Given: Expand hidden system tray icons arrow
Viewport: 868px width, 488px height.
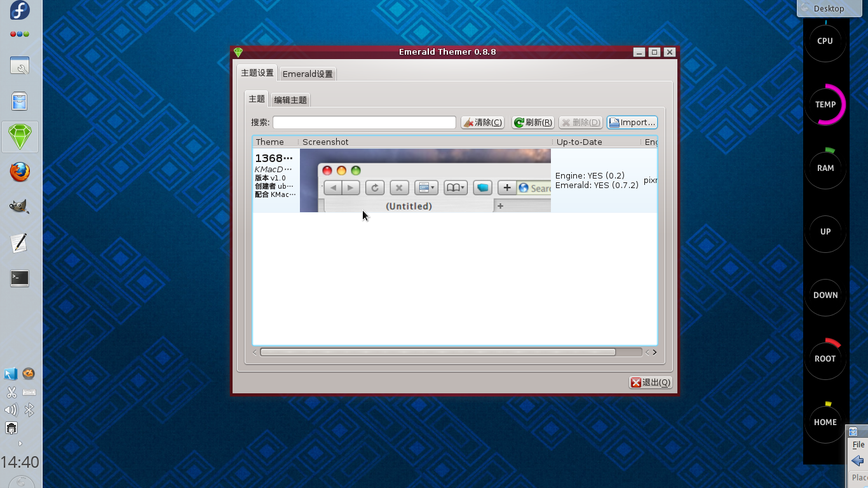Looking at the screenshot, I should pos(20,444).
